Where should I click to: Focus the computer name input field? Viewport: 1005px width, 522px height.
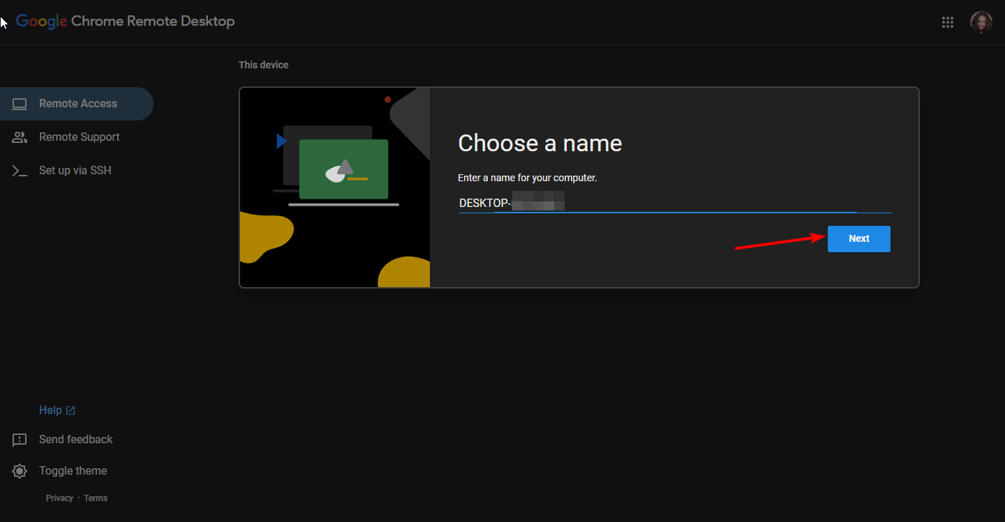pyautogui.click(x=675, y=204)
